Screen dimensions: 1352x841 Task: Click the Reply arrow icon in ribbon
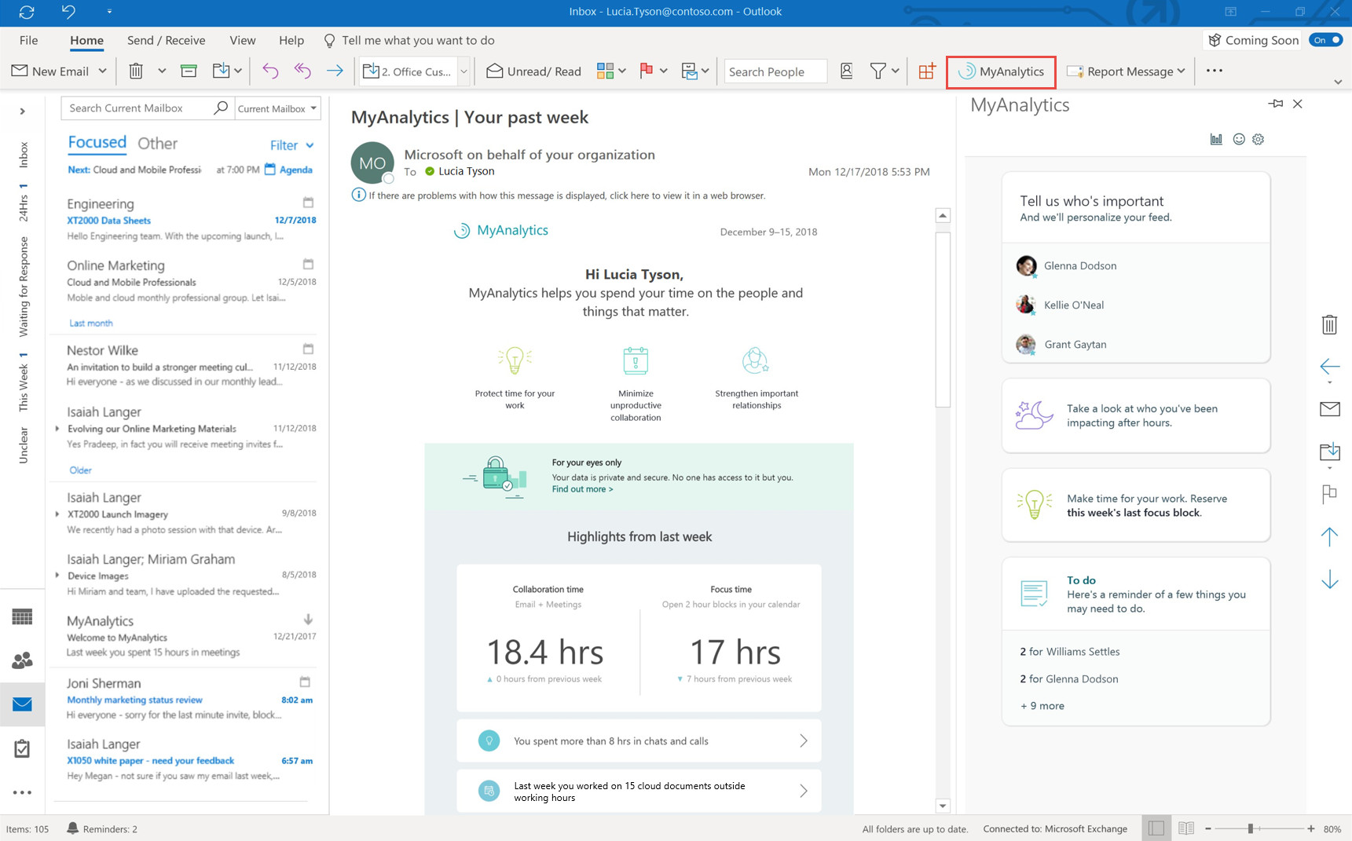[270, 71]
